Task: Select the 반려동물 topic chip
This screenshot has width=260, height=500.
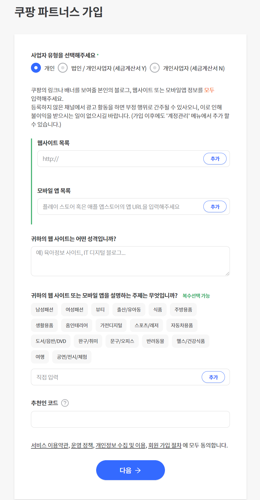Action: [155, 341]
